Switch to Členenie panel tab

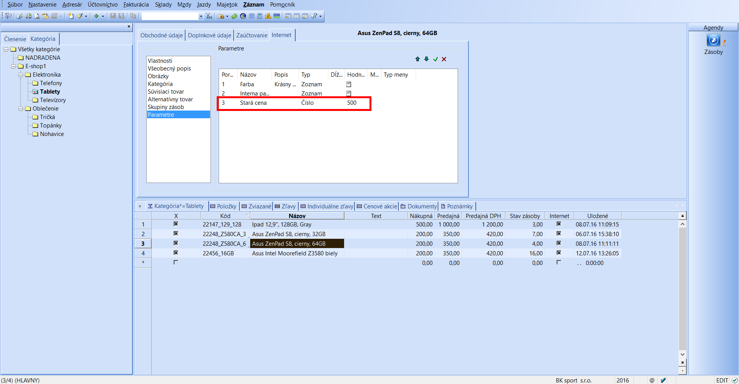15,39
